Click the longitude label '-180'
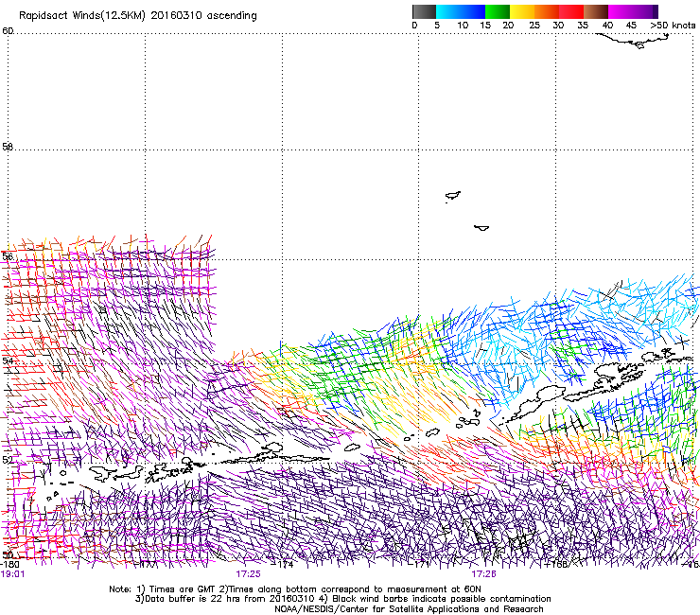The height and width of the screenshot is (615, 700). click(9, 565)
